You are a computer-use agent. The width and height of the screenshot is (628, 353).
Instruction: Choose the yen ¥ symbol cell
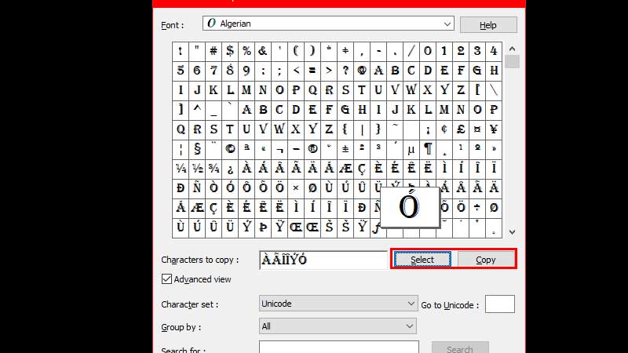494,129
